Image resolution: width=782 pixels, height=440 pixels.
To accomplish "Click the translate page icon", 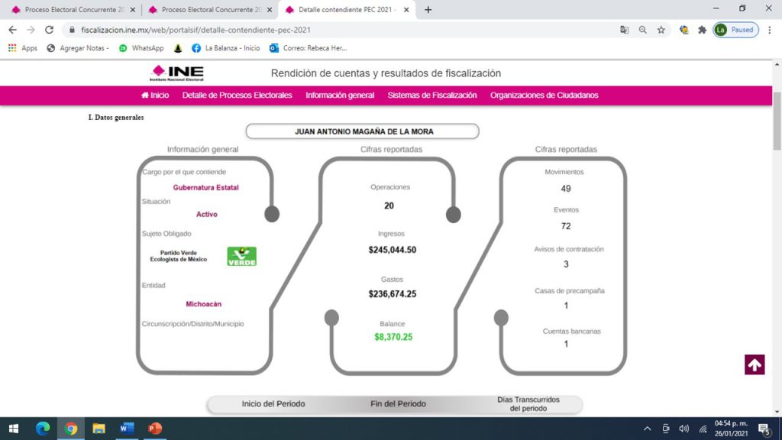I will [625, 30].
